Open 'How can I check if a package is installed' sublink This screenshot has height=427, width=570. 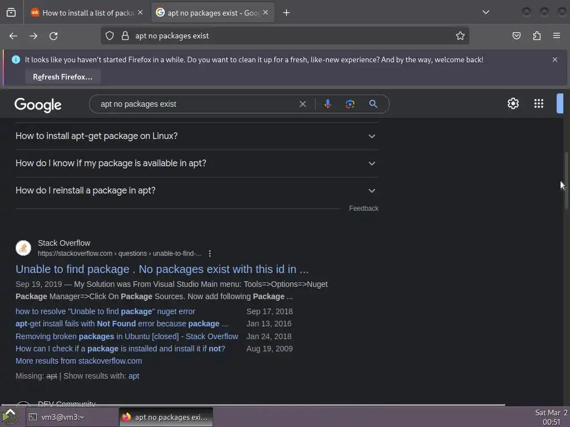[x=120, y=349]
